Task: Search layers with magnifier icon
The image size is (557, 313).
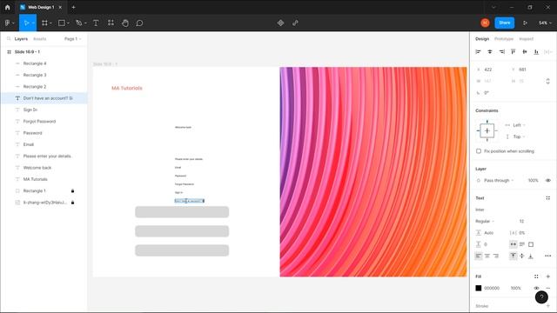Action: [9, 38]
